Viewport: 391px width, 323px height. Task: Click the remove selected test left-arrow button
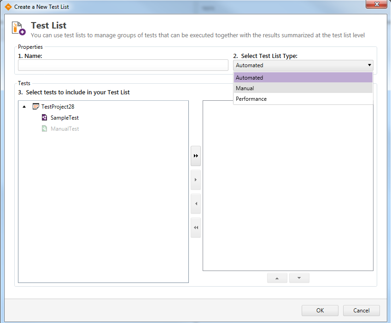(x=196, y=204)
